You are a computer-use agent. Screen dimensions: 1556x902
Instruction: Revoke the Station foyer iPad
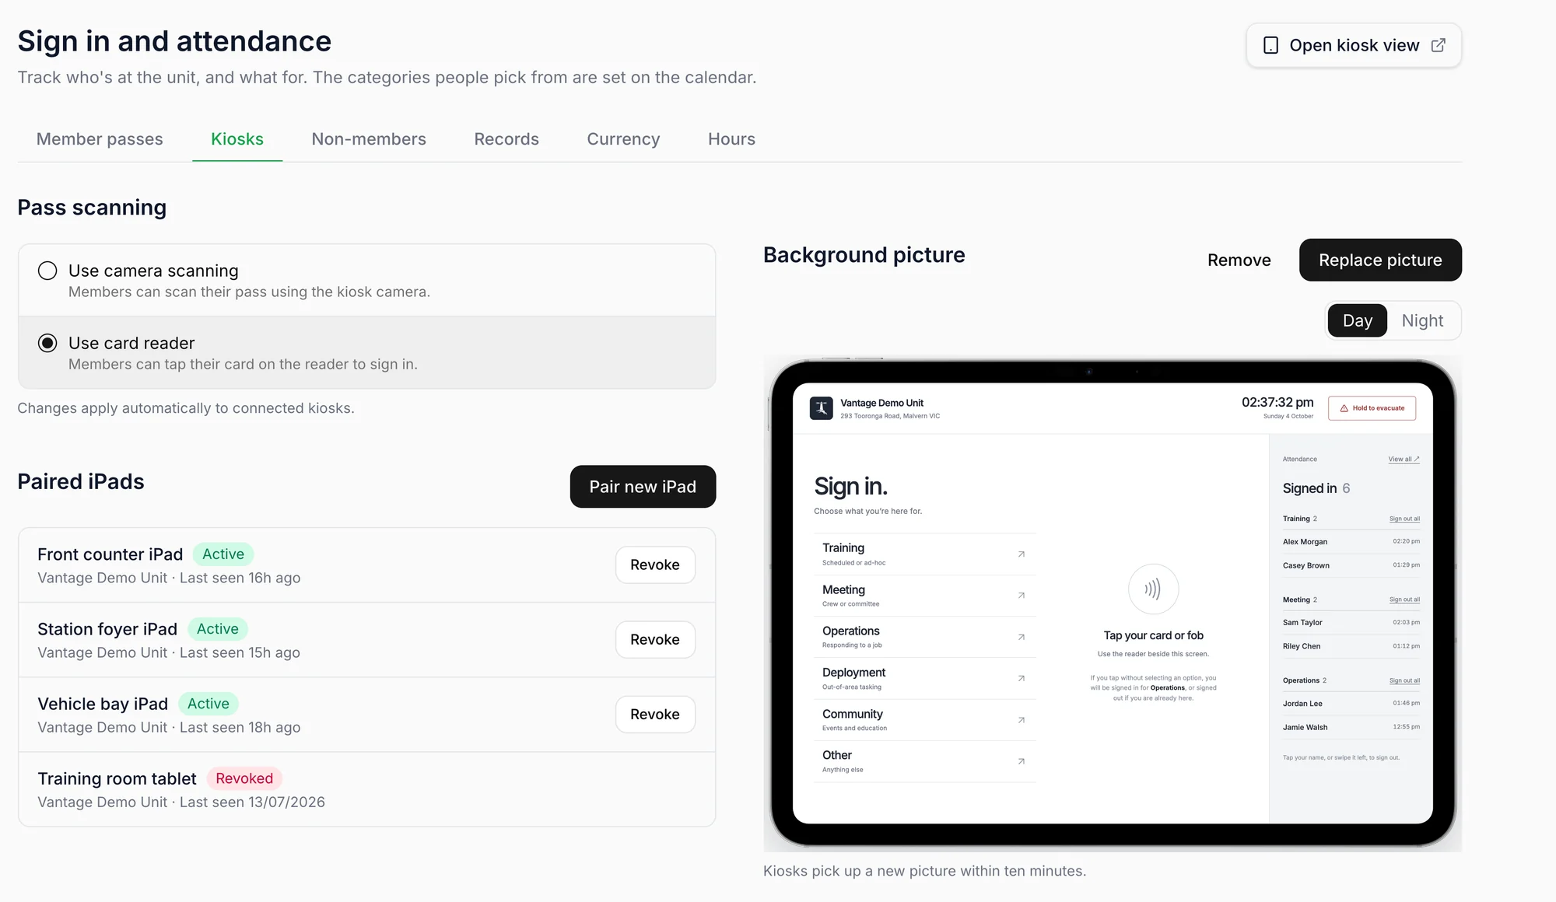655,639
